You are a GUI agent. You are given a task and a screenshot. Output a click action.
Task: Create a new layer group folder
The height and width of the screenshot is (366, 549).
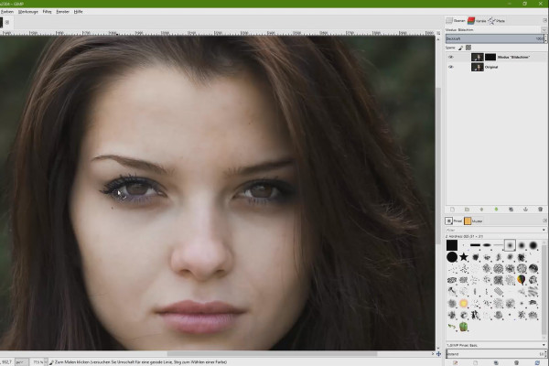pyautogui.click(x=467, y=210)
